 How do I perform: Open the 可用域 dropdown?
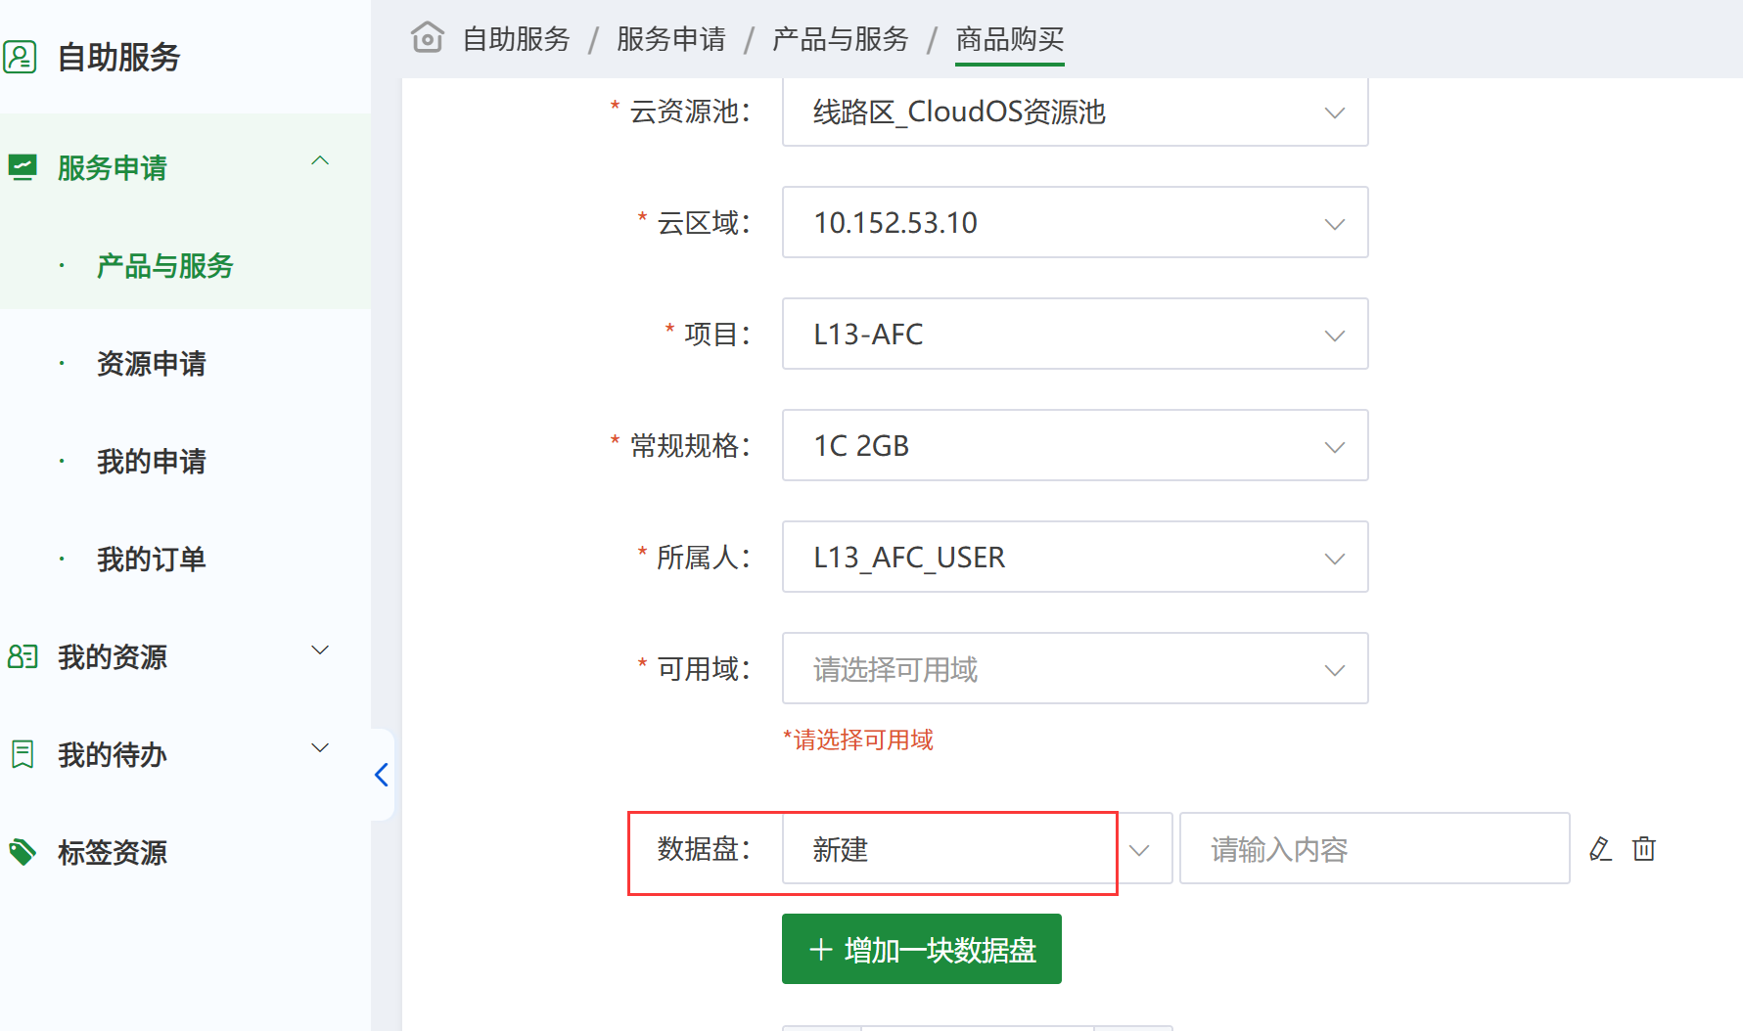(x=1075, y=668)
